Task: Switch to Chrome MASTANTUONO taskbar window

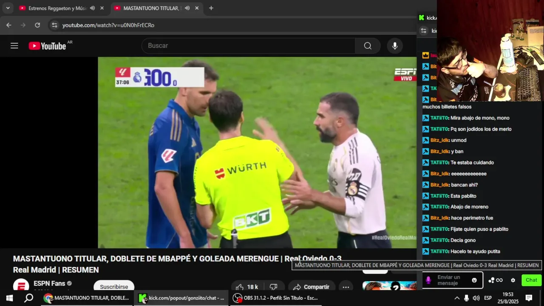Action: 87,298
